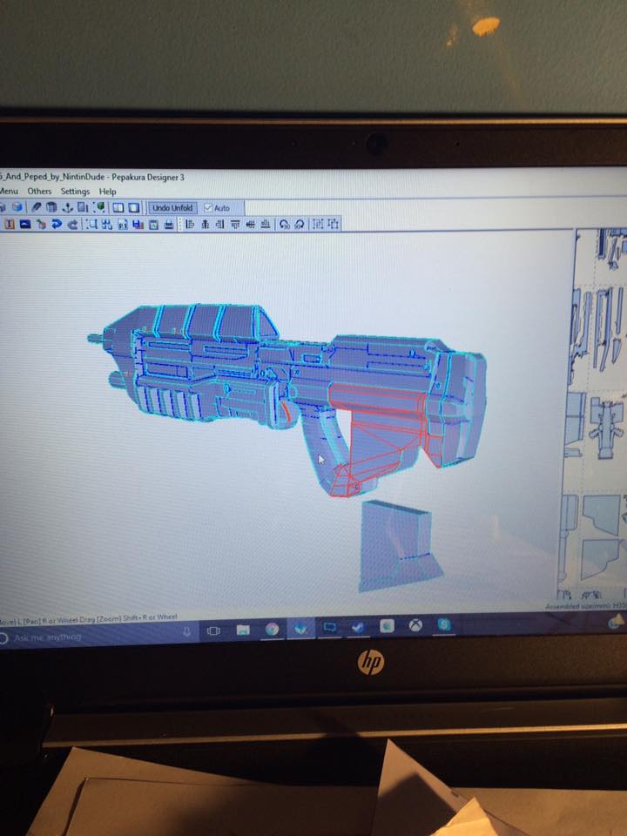The height and width of the screenshot is (836, 627).
Task: Align selected parts to vertical middle
Action: coord(251,225)
